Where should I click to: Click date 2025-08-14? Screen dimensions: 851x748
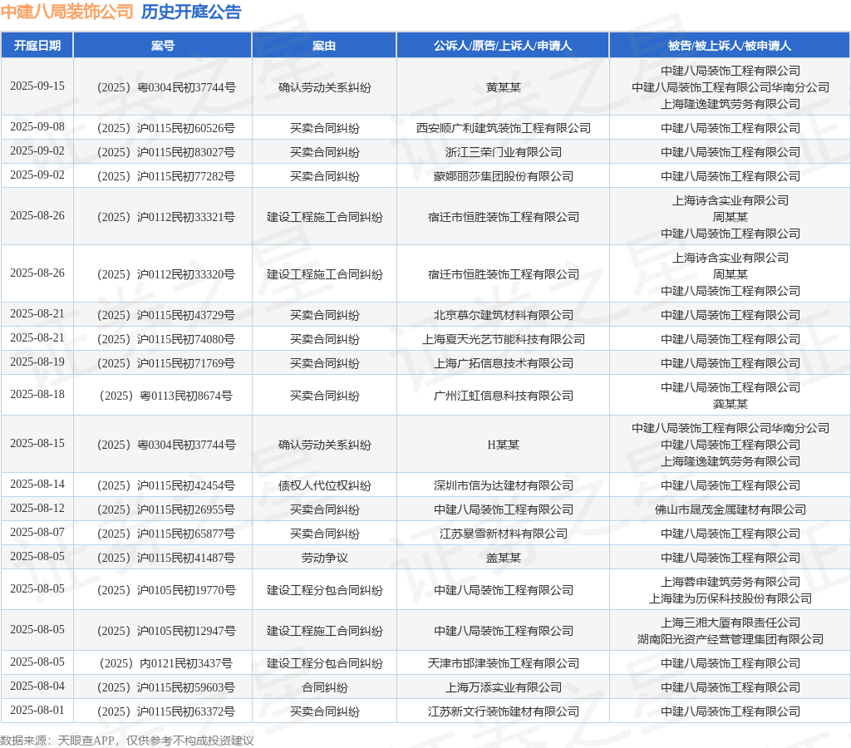coord(37,485)
